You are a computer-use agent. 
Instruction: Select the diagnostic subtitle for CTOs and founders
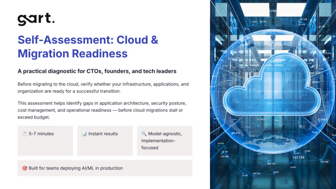coord(97,71)
